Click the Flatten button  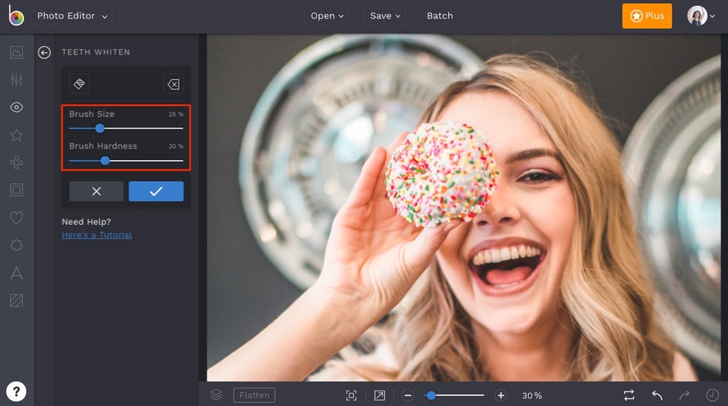pyautogui.click(x=254, y=395)
